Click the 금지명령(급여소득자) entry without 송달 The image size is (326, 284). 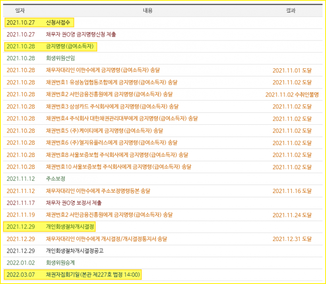click(x=70, y=46)
